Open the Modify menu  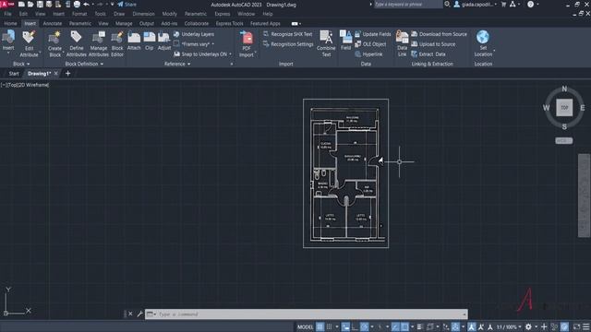pyautogui.click(x=169, y=14)
